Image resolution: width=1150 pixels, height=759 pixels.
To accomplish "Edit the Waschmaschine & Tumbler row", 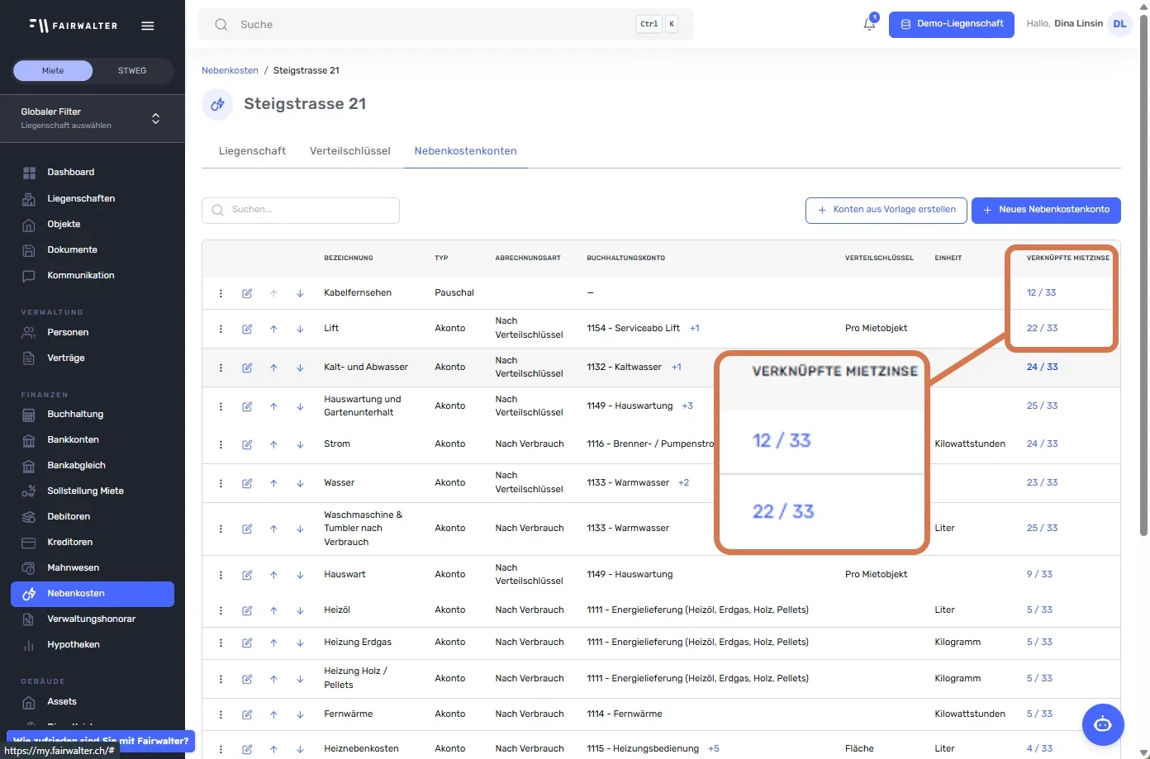I will 247,529.
